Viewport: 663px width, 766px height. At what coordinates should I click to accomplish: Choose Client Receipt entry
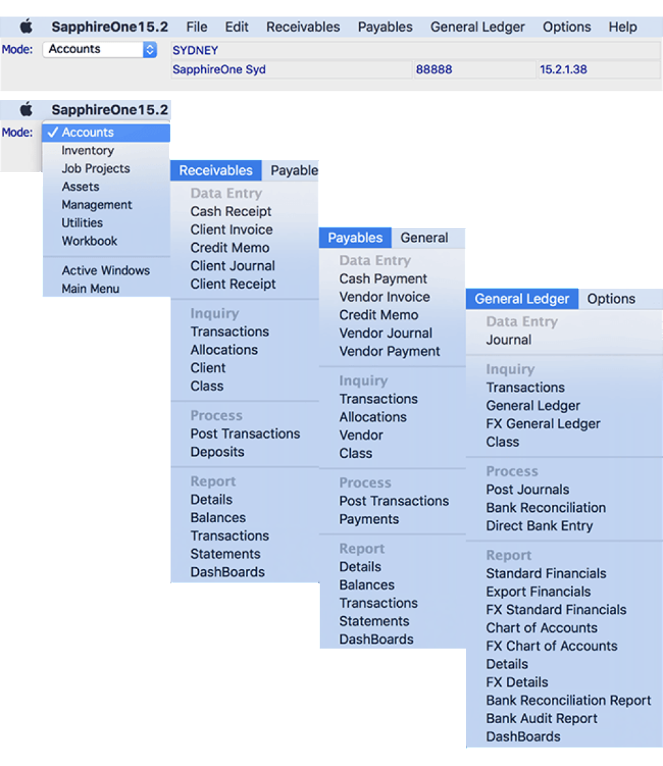click(233, 284)
